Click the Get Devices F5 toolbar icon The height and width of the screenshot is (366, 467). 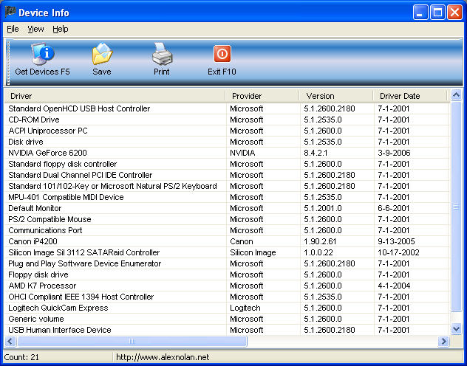coord(43,54)
